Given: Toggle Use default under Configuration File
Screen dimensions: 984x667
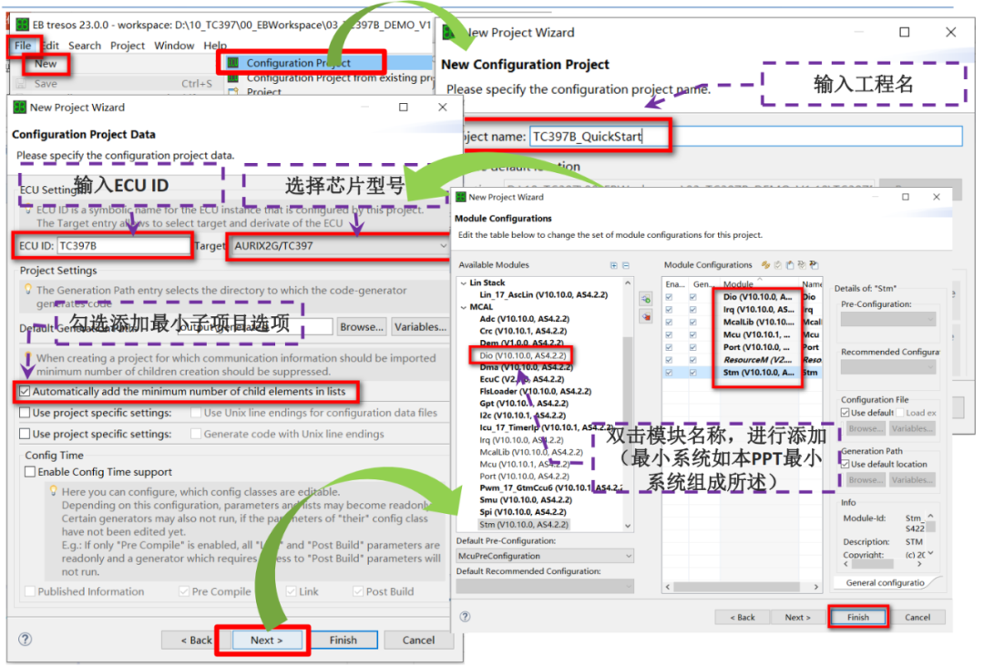Looking at the screenshot, I should click(846, 413).
